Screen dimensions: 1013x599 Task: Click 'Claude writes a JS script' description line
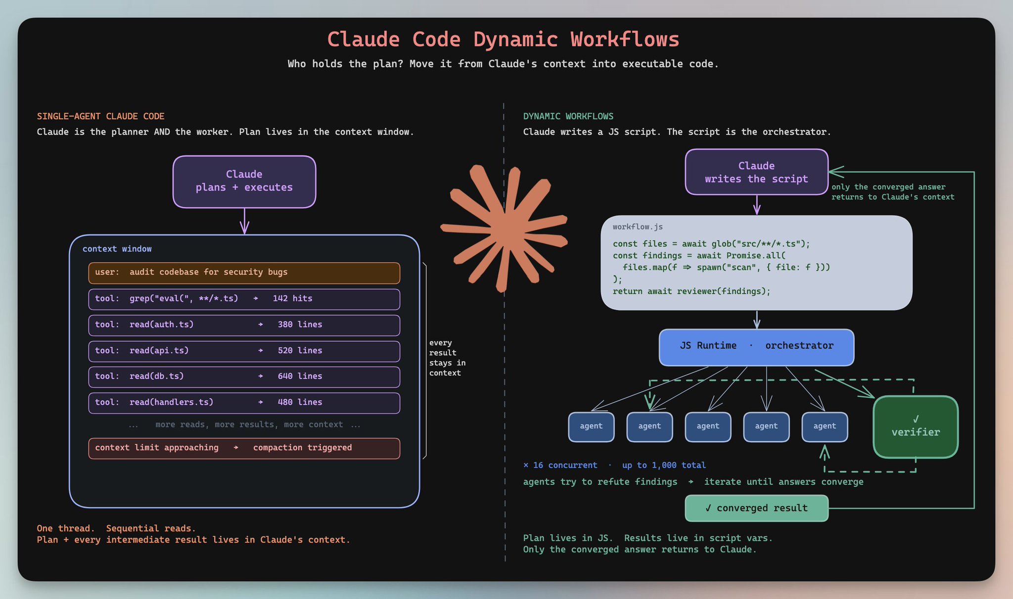pyautogui.click(x=677, y=132)
